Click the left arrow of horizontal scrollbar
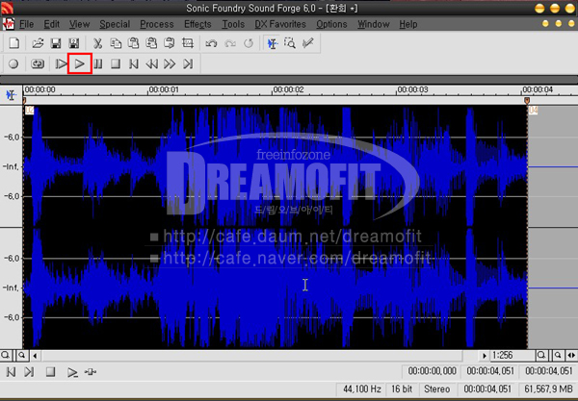This screenshot has height=401, width=578. coord(35,356)
